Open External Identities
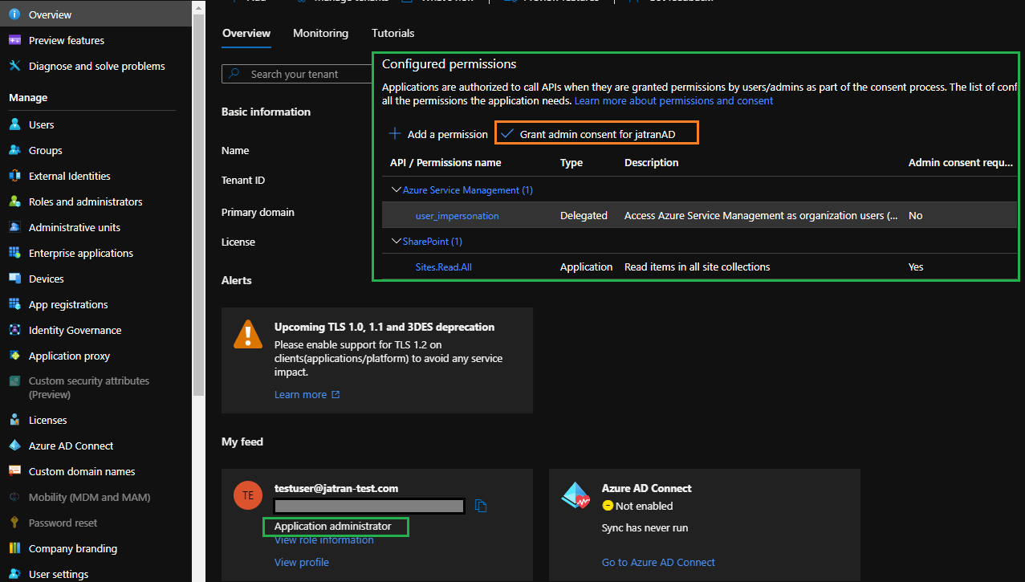The height and width of the screenshot is (582, 1025). point(69,176)
